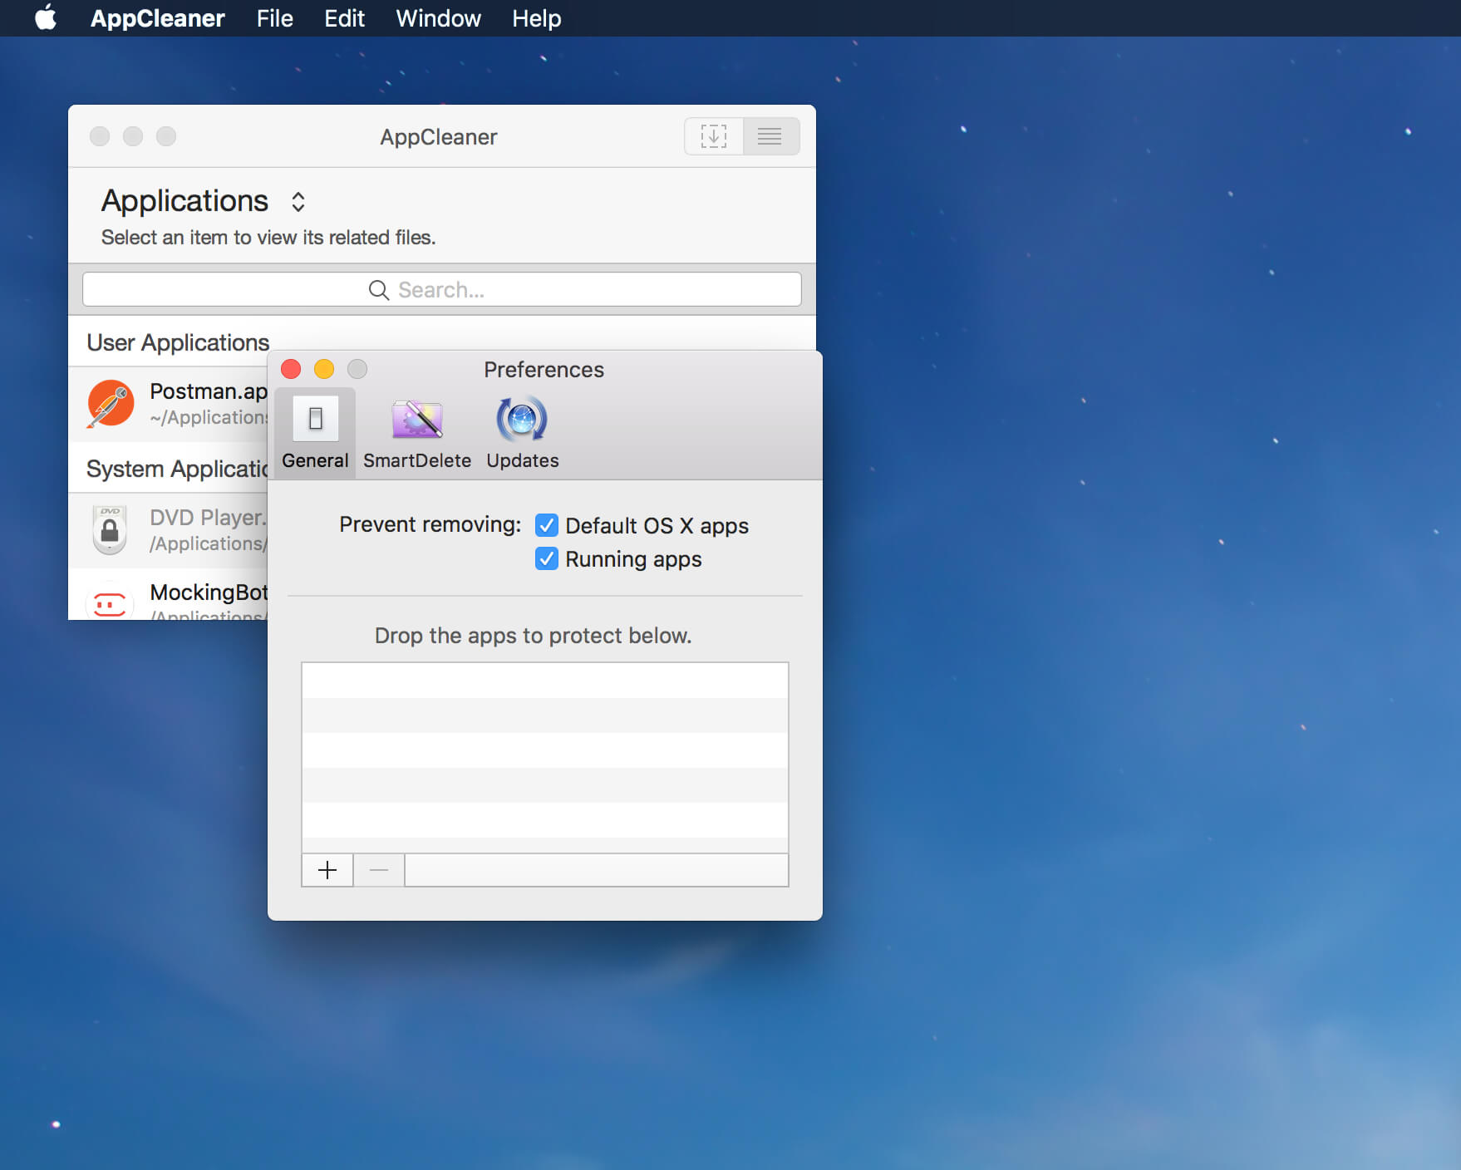1461x1170 pixels.
Task: Remove protected app with minus button
Action: 379,870
